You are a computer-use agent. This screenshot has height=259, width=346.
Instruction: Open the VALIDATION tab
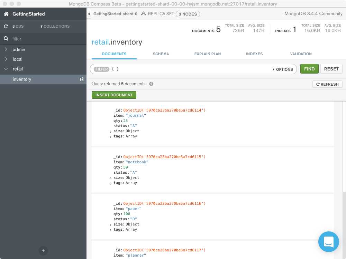click(301, 54)
